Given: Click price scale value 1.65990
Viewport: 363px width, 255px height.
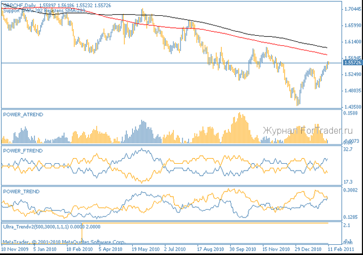Looking at the screenshot, I should (x=353, y=25).
